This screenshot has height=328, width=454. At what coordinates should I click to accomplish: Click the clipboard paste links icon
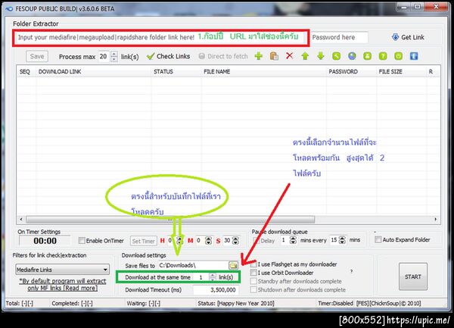pyautogui.click(x=274, y=56)
